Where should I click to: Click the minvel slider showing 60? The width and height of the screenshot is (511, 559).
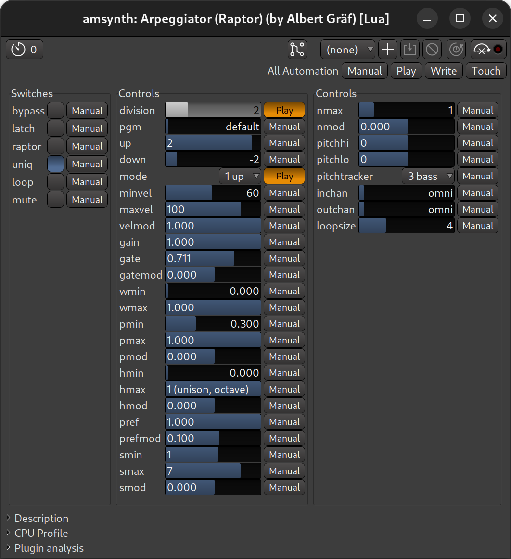click(213, 193)
